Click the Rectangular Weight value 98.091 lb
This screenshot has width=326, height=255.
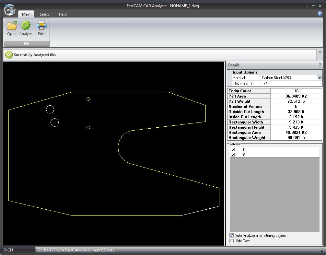tap(296, 138)
